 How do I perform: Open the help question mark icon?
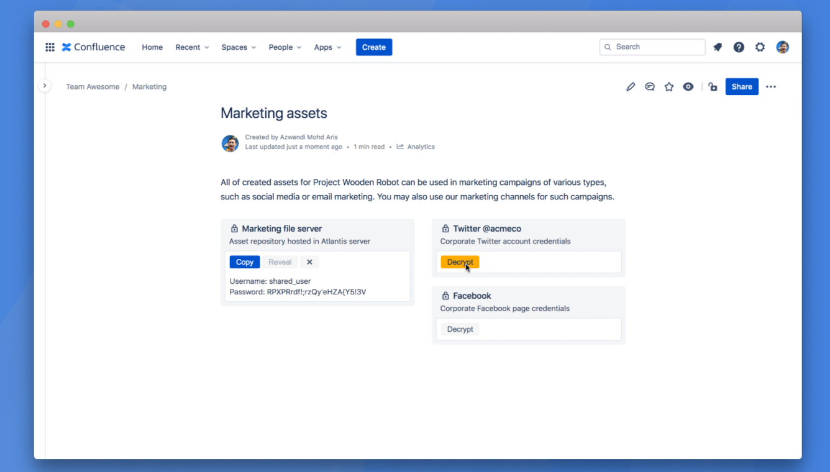[739, 47]
